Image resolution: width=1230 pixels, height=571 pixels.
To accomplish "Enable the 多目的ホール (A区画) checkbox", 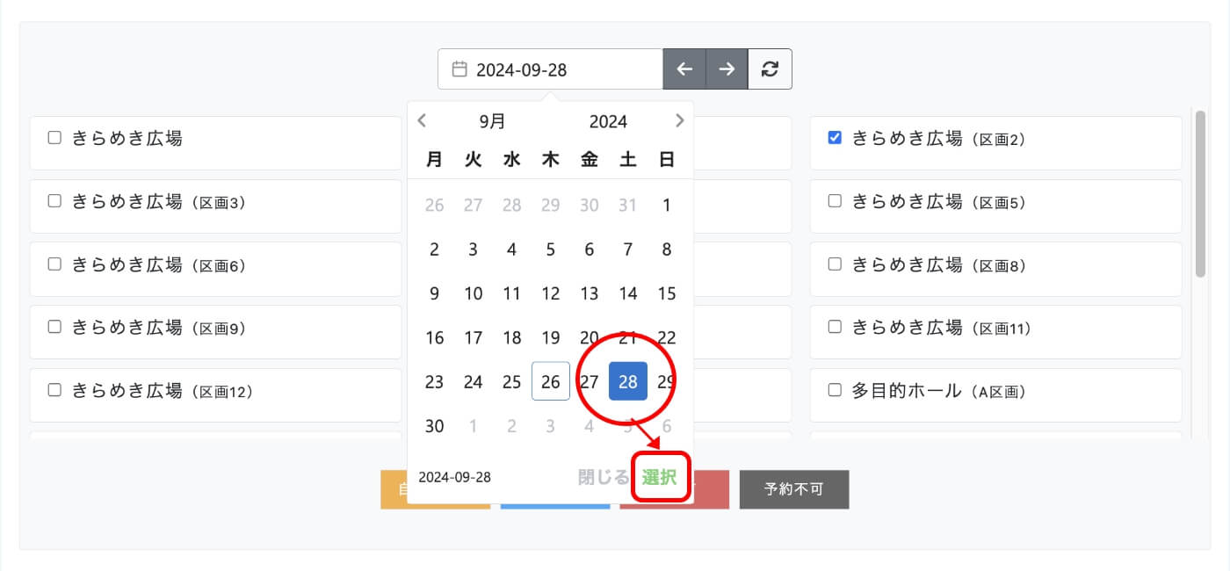I will [835, 391].
